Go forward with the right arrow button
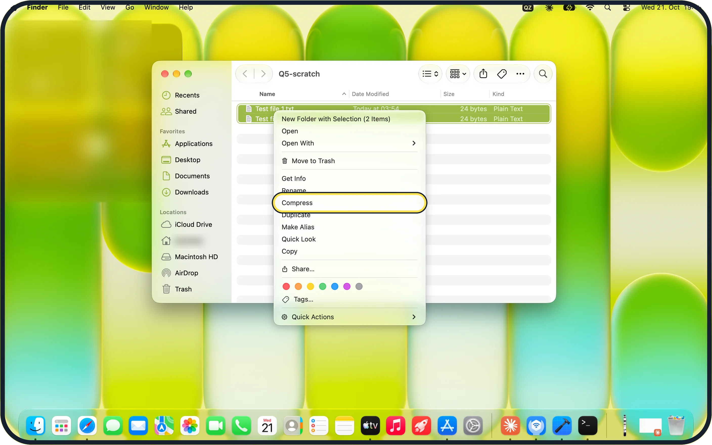Screen dimensions: 712x445 [x=263, y=73]
